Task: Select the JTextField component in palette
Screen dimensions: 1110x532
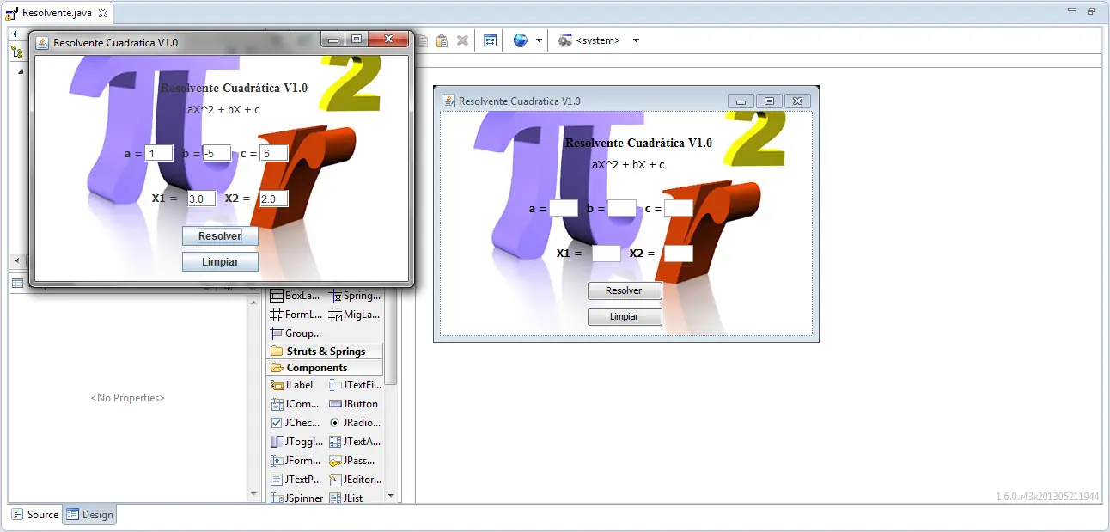Action: 355,385
